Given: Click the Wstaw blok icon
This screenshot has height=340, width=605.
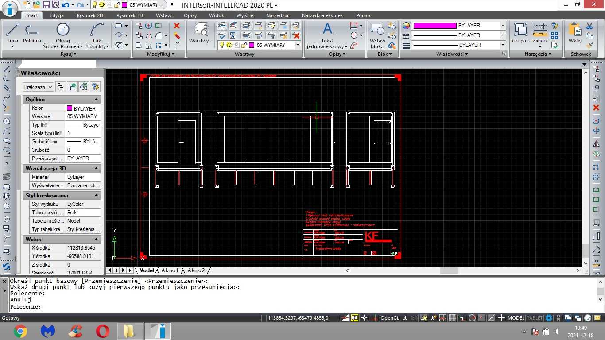Looking at the screenshot, I should click(378, 35).
